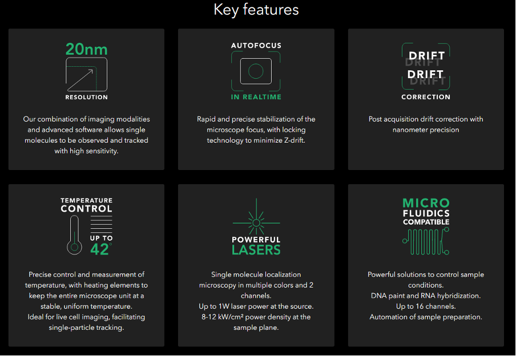516x356 pixels.
Task: Click the CORRECTION label under the drift graphic
Action: pos(426,97)
